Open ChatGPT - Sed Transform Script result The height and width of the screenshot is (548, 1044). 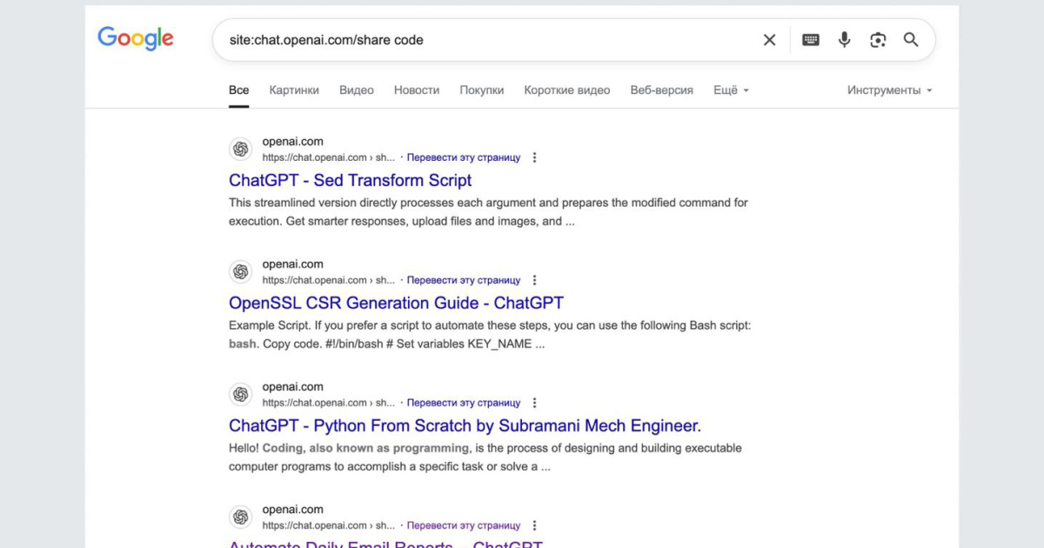click(351, 180)
